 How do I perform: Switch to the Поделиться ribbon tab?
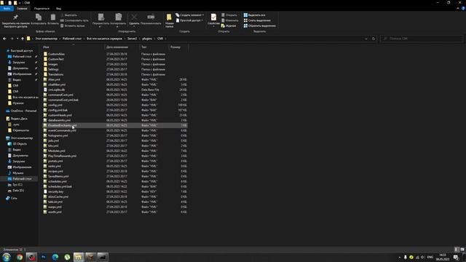(42, 9)
